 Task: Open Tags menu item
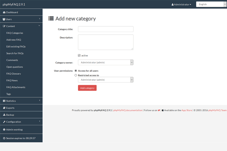pyautogui.click(x=9, y=94)
